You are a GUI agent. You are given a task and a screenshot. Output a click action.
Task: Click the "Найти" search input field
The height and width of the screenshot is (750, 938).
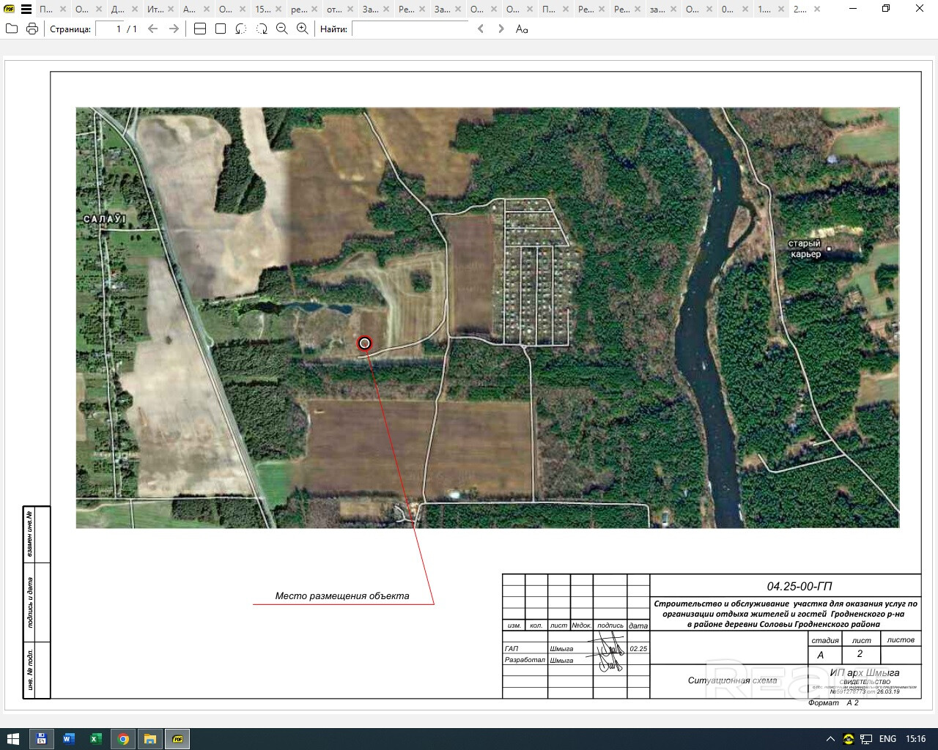[x=410, y=29]
